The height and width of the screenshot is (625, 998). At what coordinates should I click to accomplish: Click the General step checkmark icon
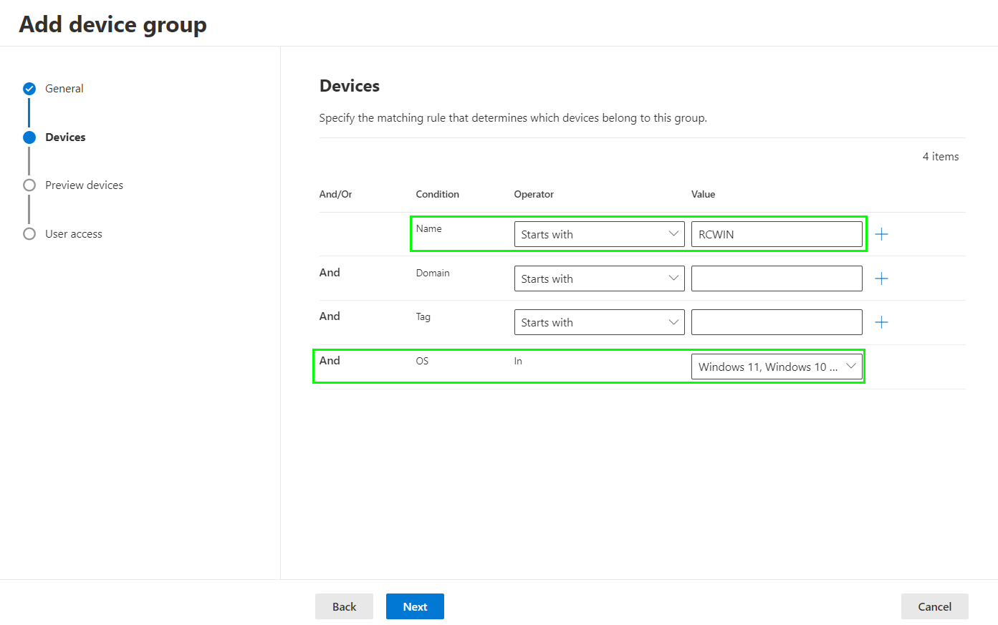pyautogui.click(x=29, y=89)
